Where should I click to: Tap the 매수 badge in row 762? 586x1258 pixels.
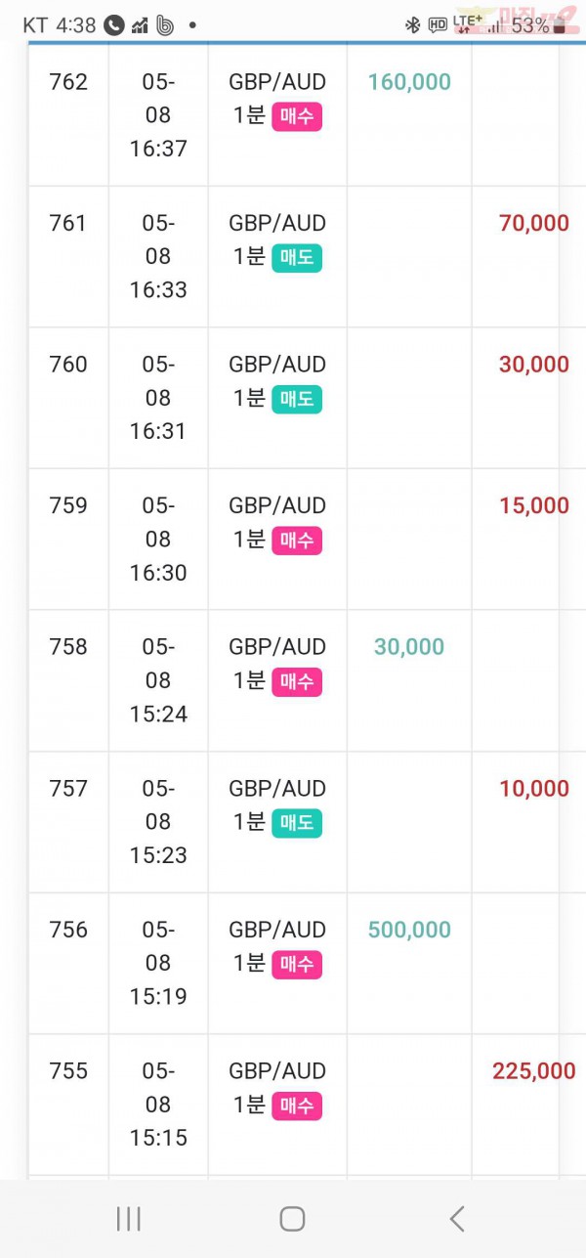[x=297, y=117]
